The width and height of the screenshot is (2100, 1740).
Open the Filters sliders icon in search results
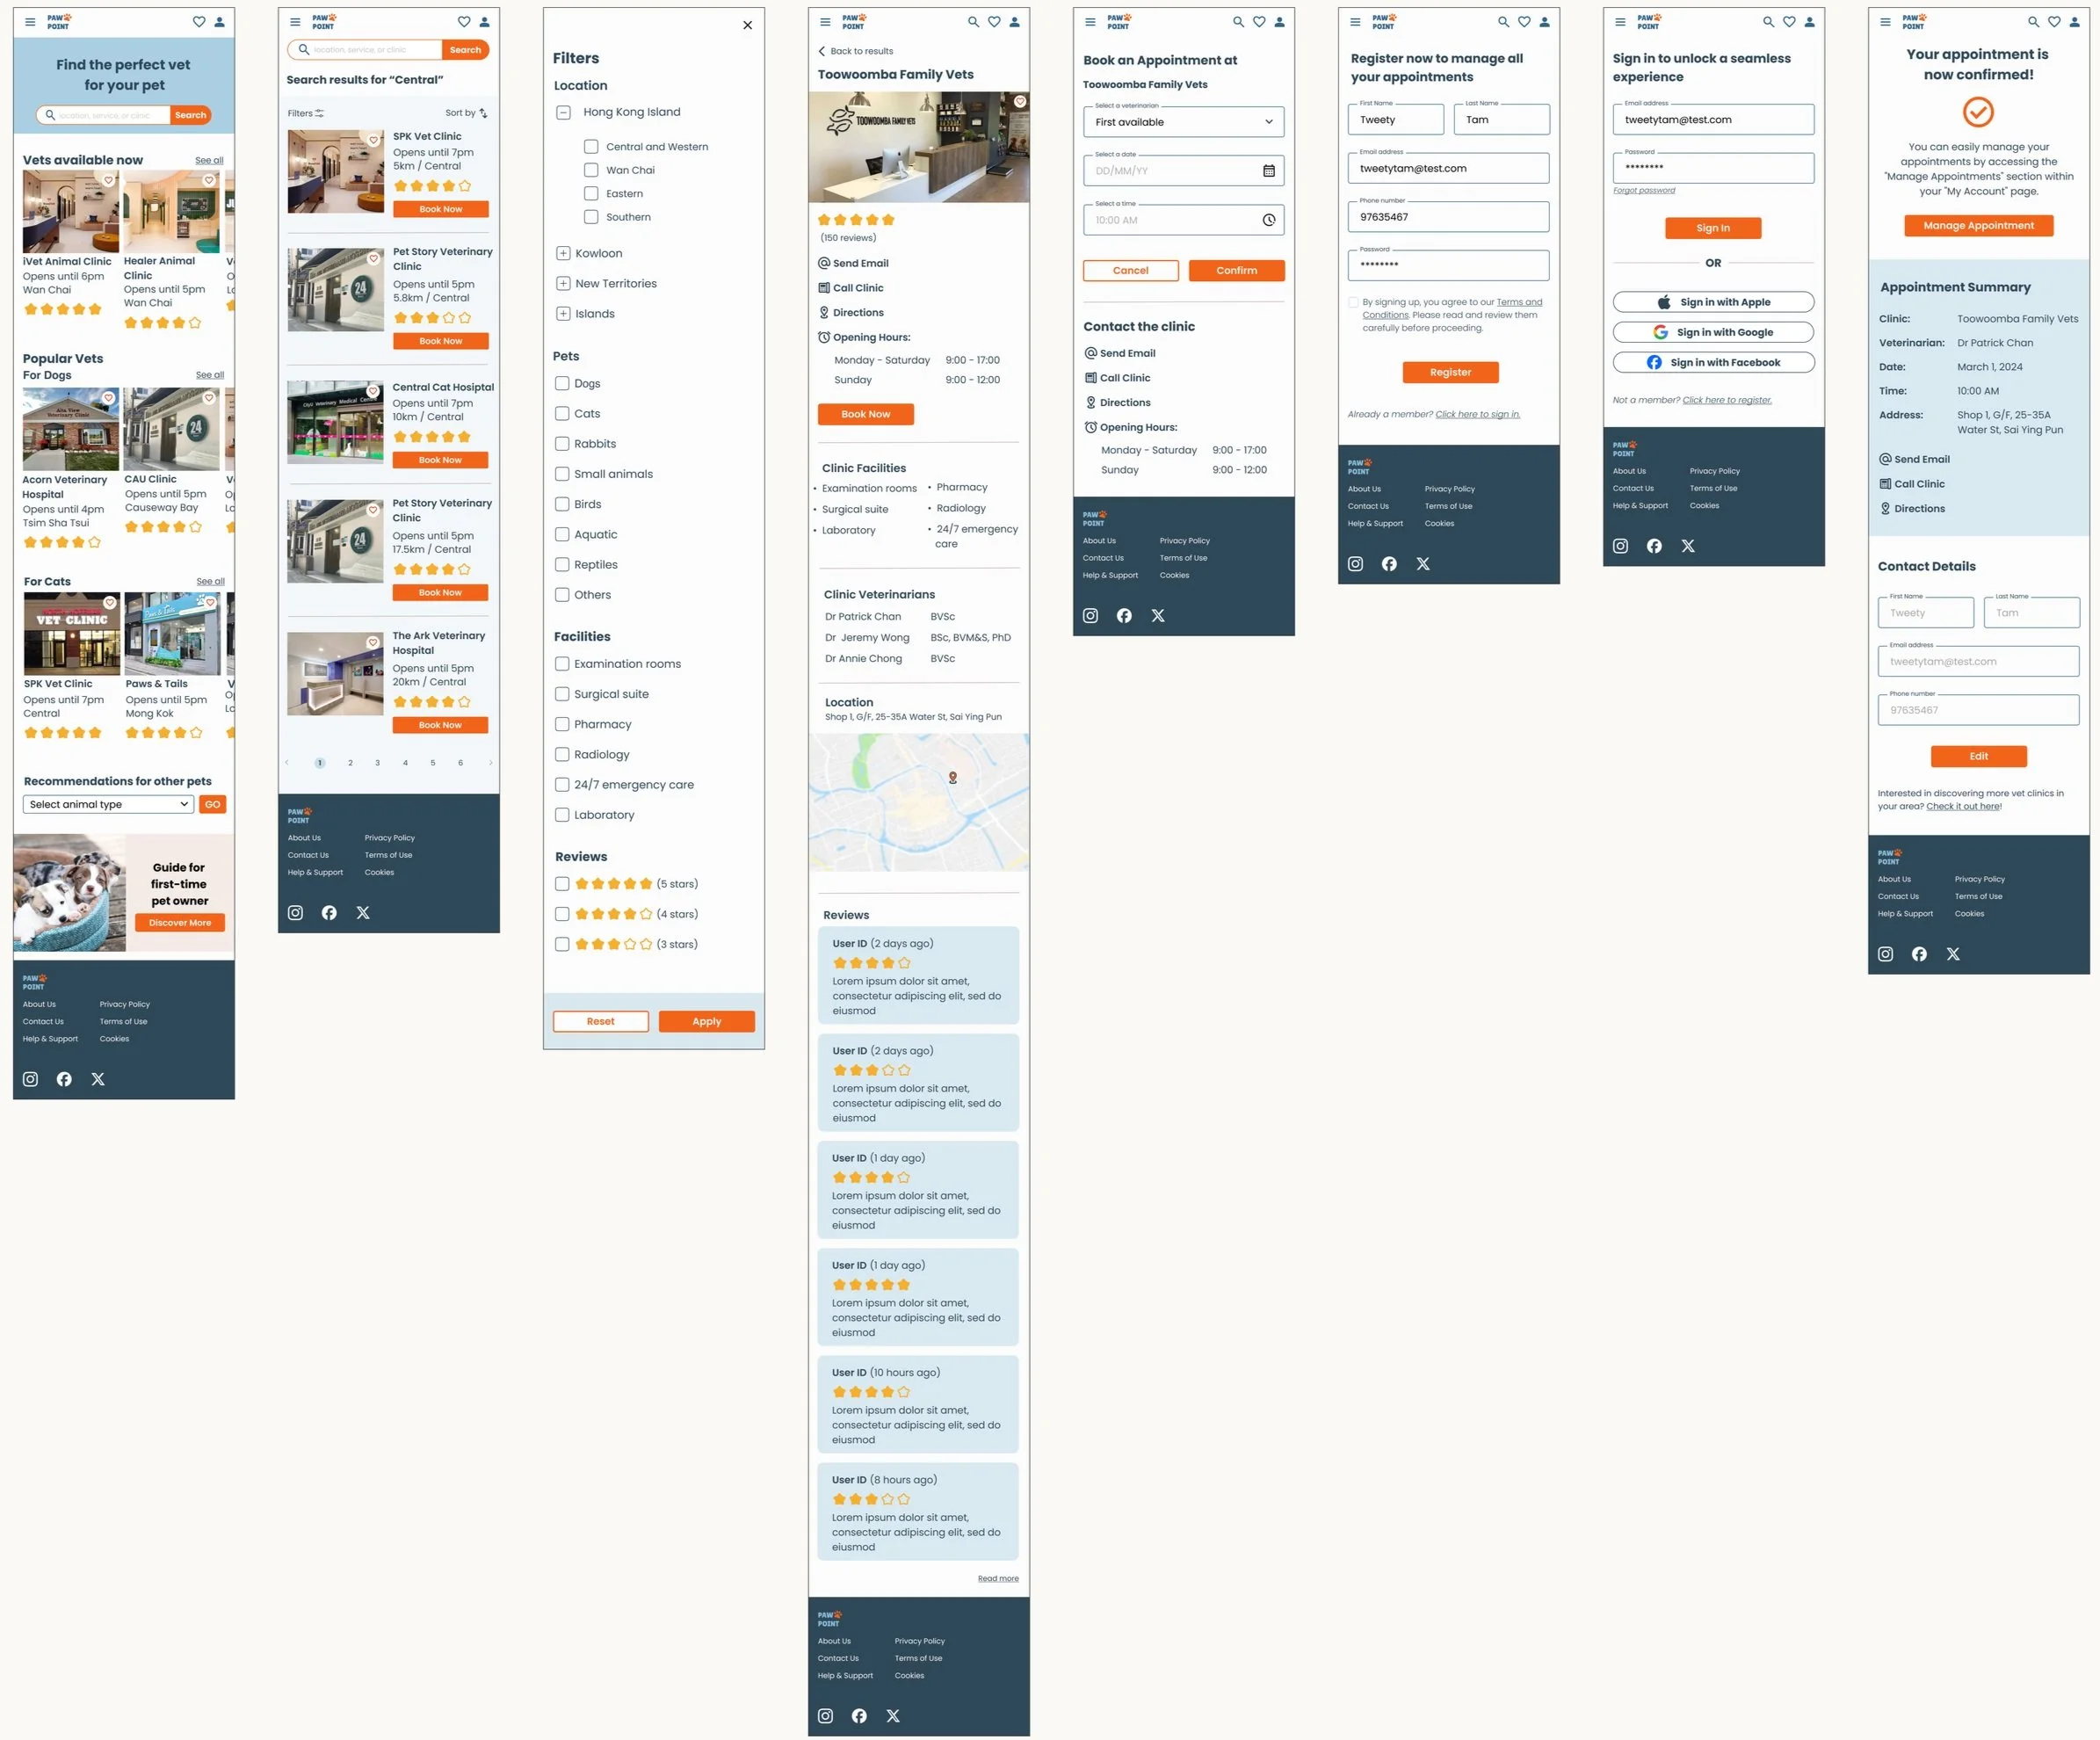(x=319, y=113)
